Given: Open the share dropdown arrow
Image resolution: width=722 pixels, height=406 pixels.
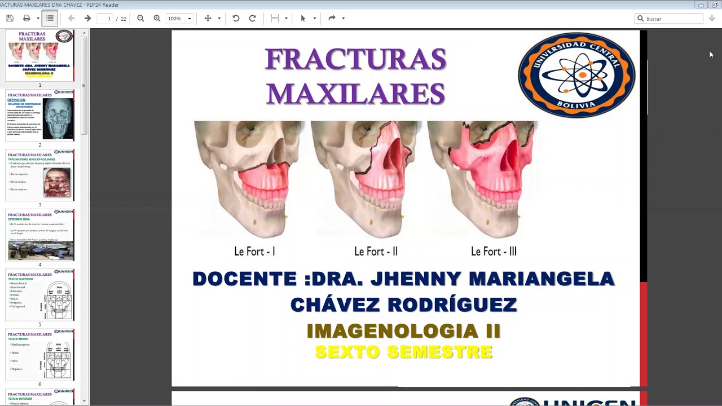Looking at the screenshot, I should (343, 19).
